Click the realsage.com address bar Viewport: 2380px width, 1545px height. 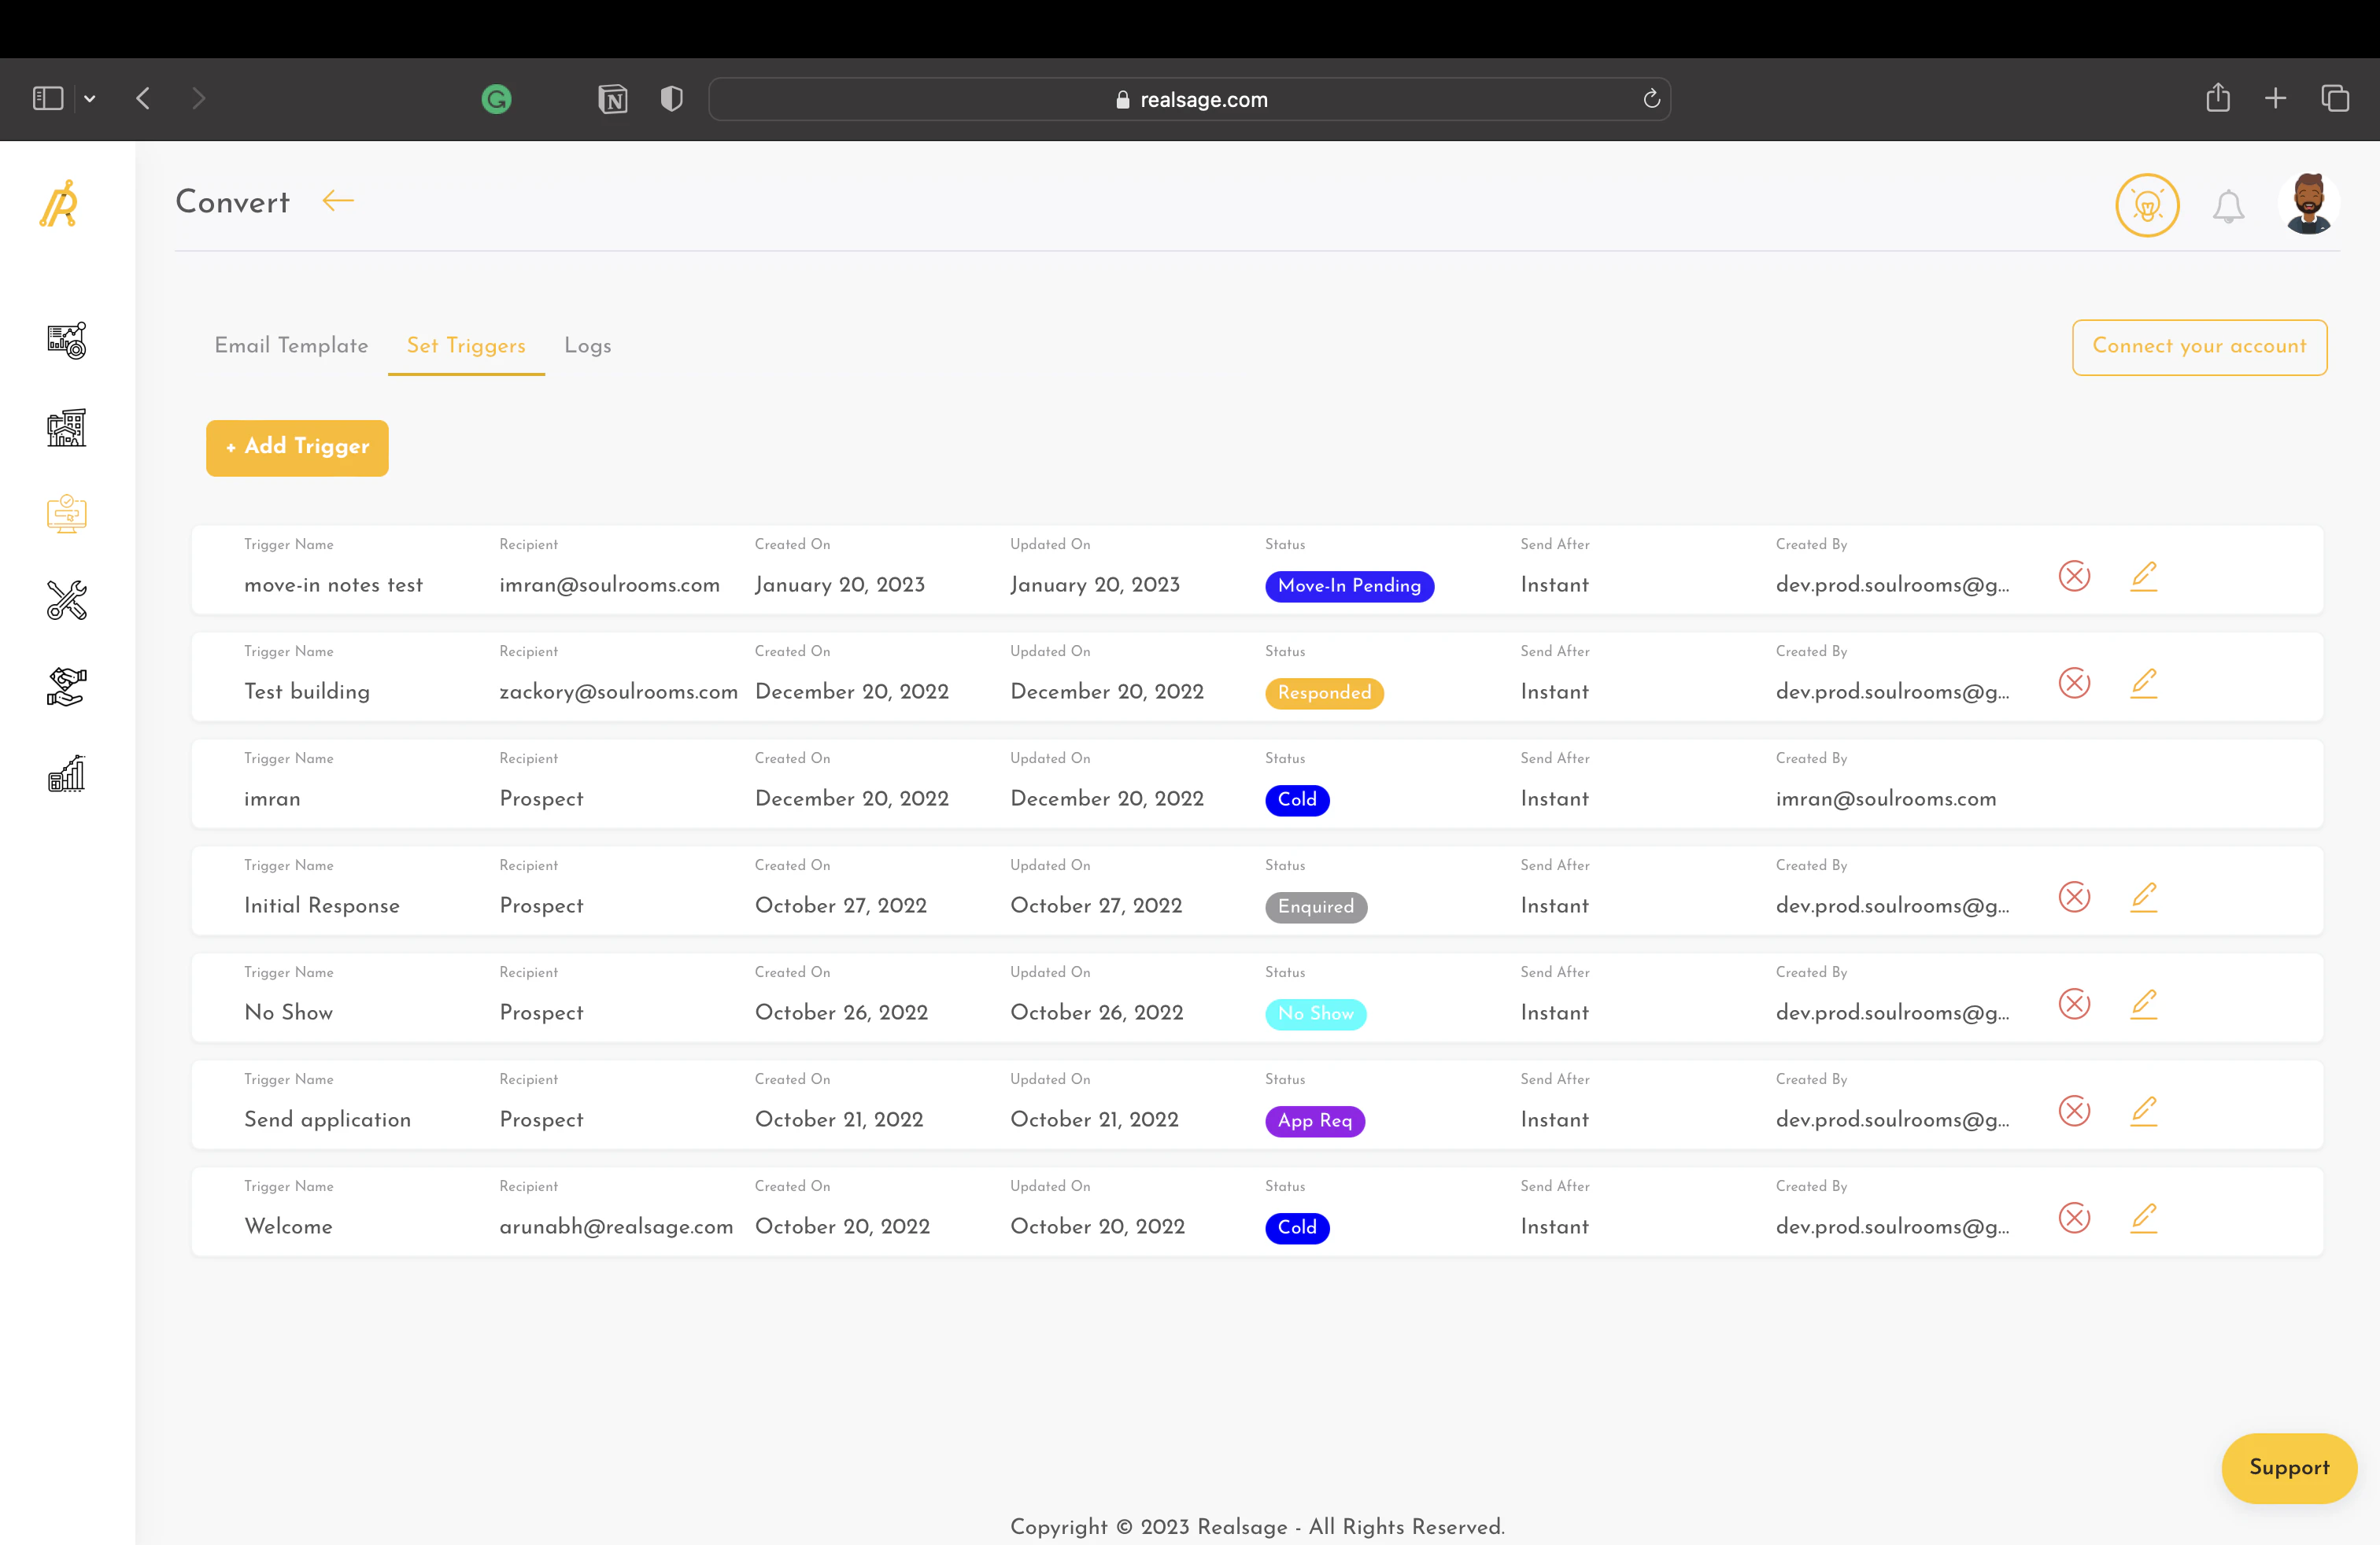pyautogui.click(x=1189, y=99)
